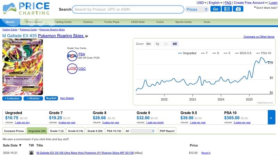Image resolution: width=278 pixels, height=155 pixels.
Task: Click the product search field
Action: click(x=128, y=9)
